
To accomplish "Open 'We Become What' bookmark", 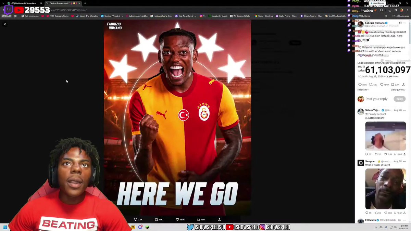I will pos(240,16).
